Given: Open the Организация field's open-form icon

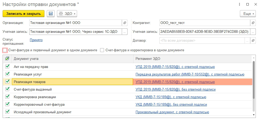Looking at the screenshot, I should pos(125,23).
